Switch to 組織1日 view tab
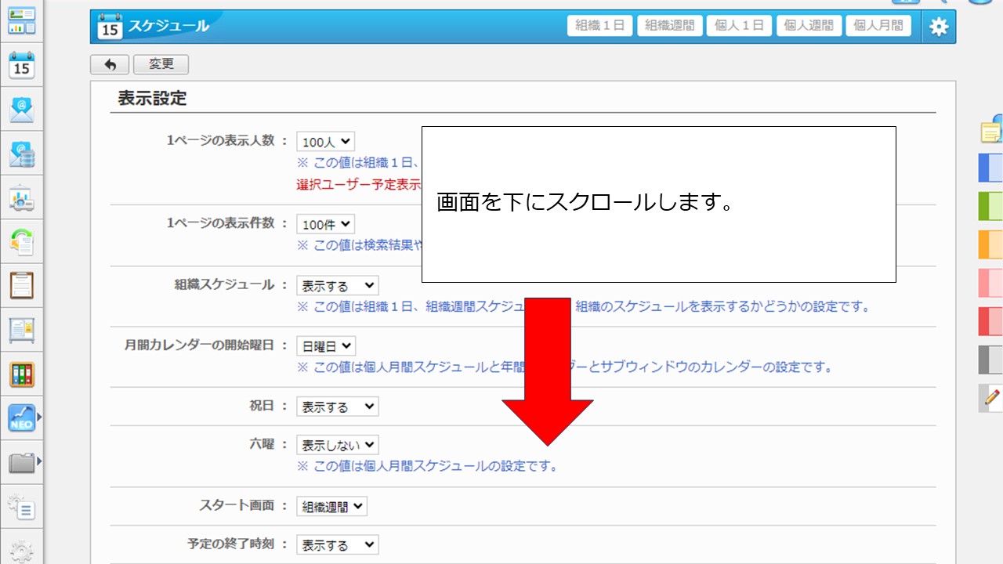 pos(599,26)
